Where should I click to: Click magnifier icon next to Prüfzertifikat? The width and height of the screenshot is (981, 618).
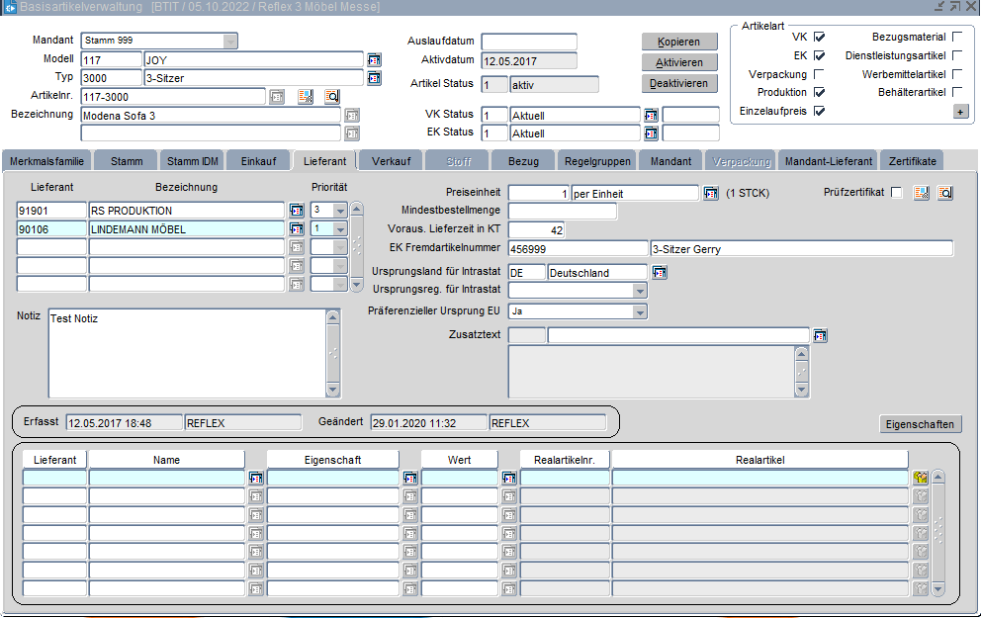(x=944, y=193)
